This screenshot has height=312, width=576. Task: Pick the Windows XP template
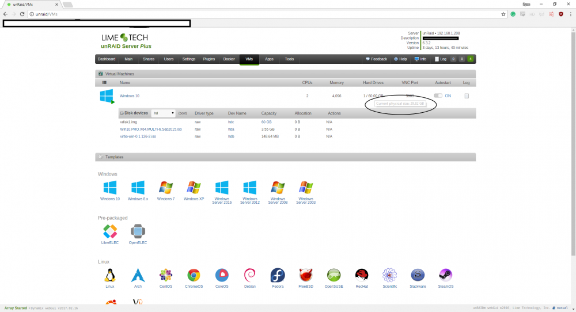[x=194, y=188]
